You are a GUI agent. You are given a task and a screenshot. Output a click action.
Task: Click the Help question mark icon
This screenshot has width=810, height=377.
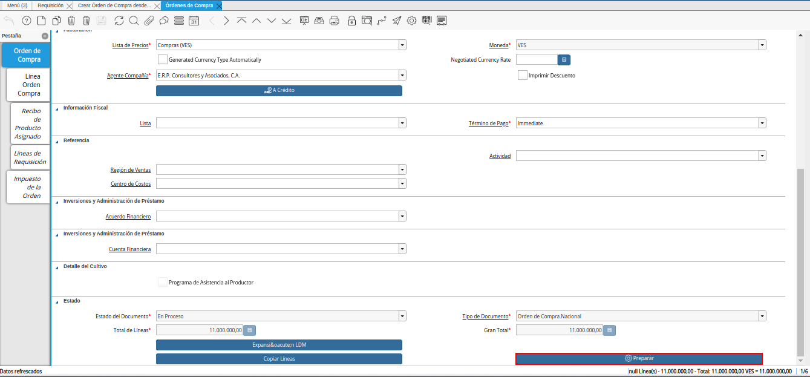[26, 21]
